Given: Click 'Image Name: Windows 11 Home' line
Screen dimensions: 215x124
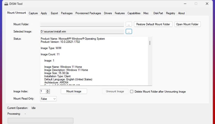Looking at the screenshot, I should pyautogui.click(x=63, y=67).
